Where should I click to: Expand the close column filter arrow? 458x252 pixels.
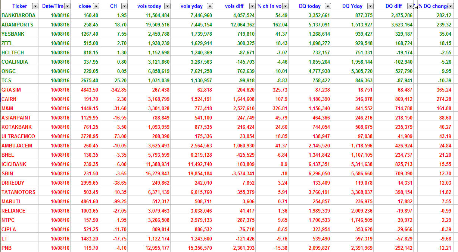pyautogui.click(x=96, y=6)
